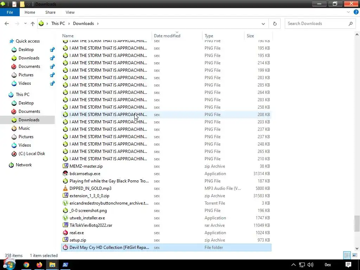
Task: Open Firefox from the taskbar
Action: point(39,265)
